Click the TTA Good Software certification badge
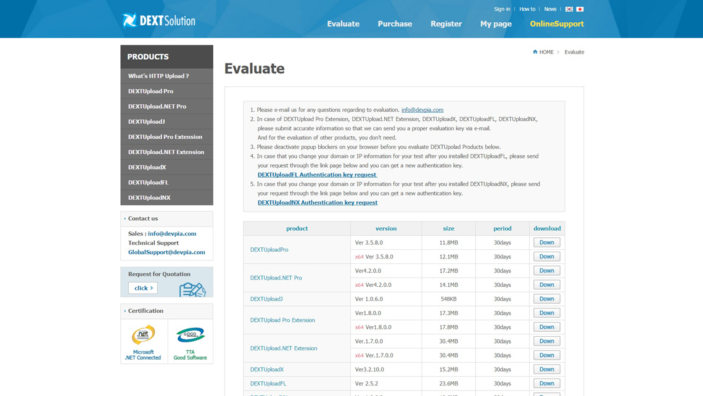Viewport: 703px width, 396px height. (190, 340)
